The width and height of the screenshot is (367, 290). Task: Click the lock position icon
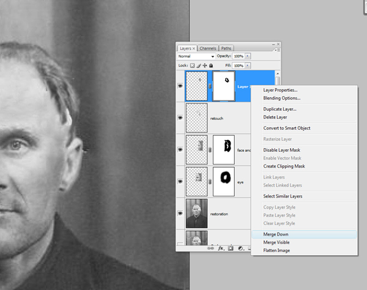pos(204,65)
